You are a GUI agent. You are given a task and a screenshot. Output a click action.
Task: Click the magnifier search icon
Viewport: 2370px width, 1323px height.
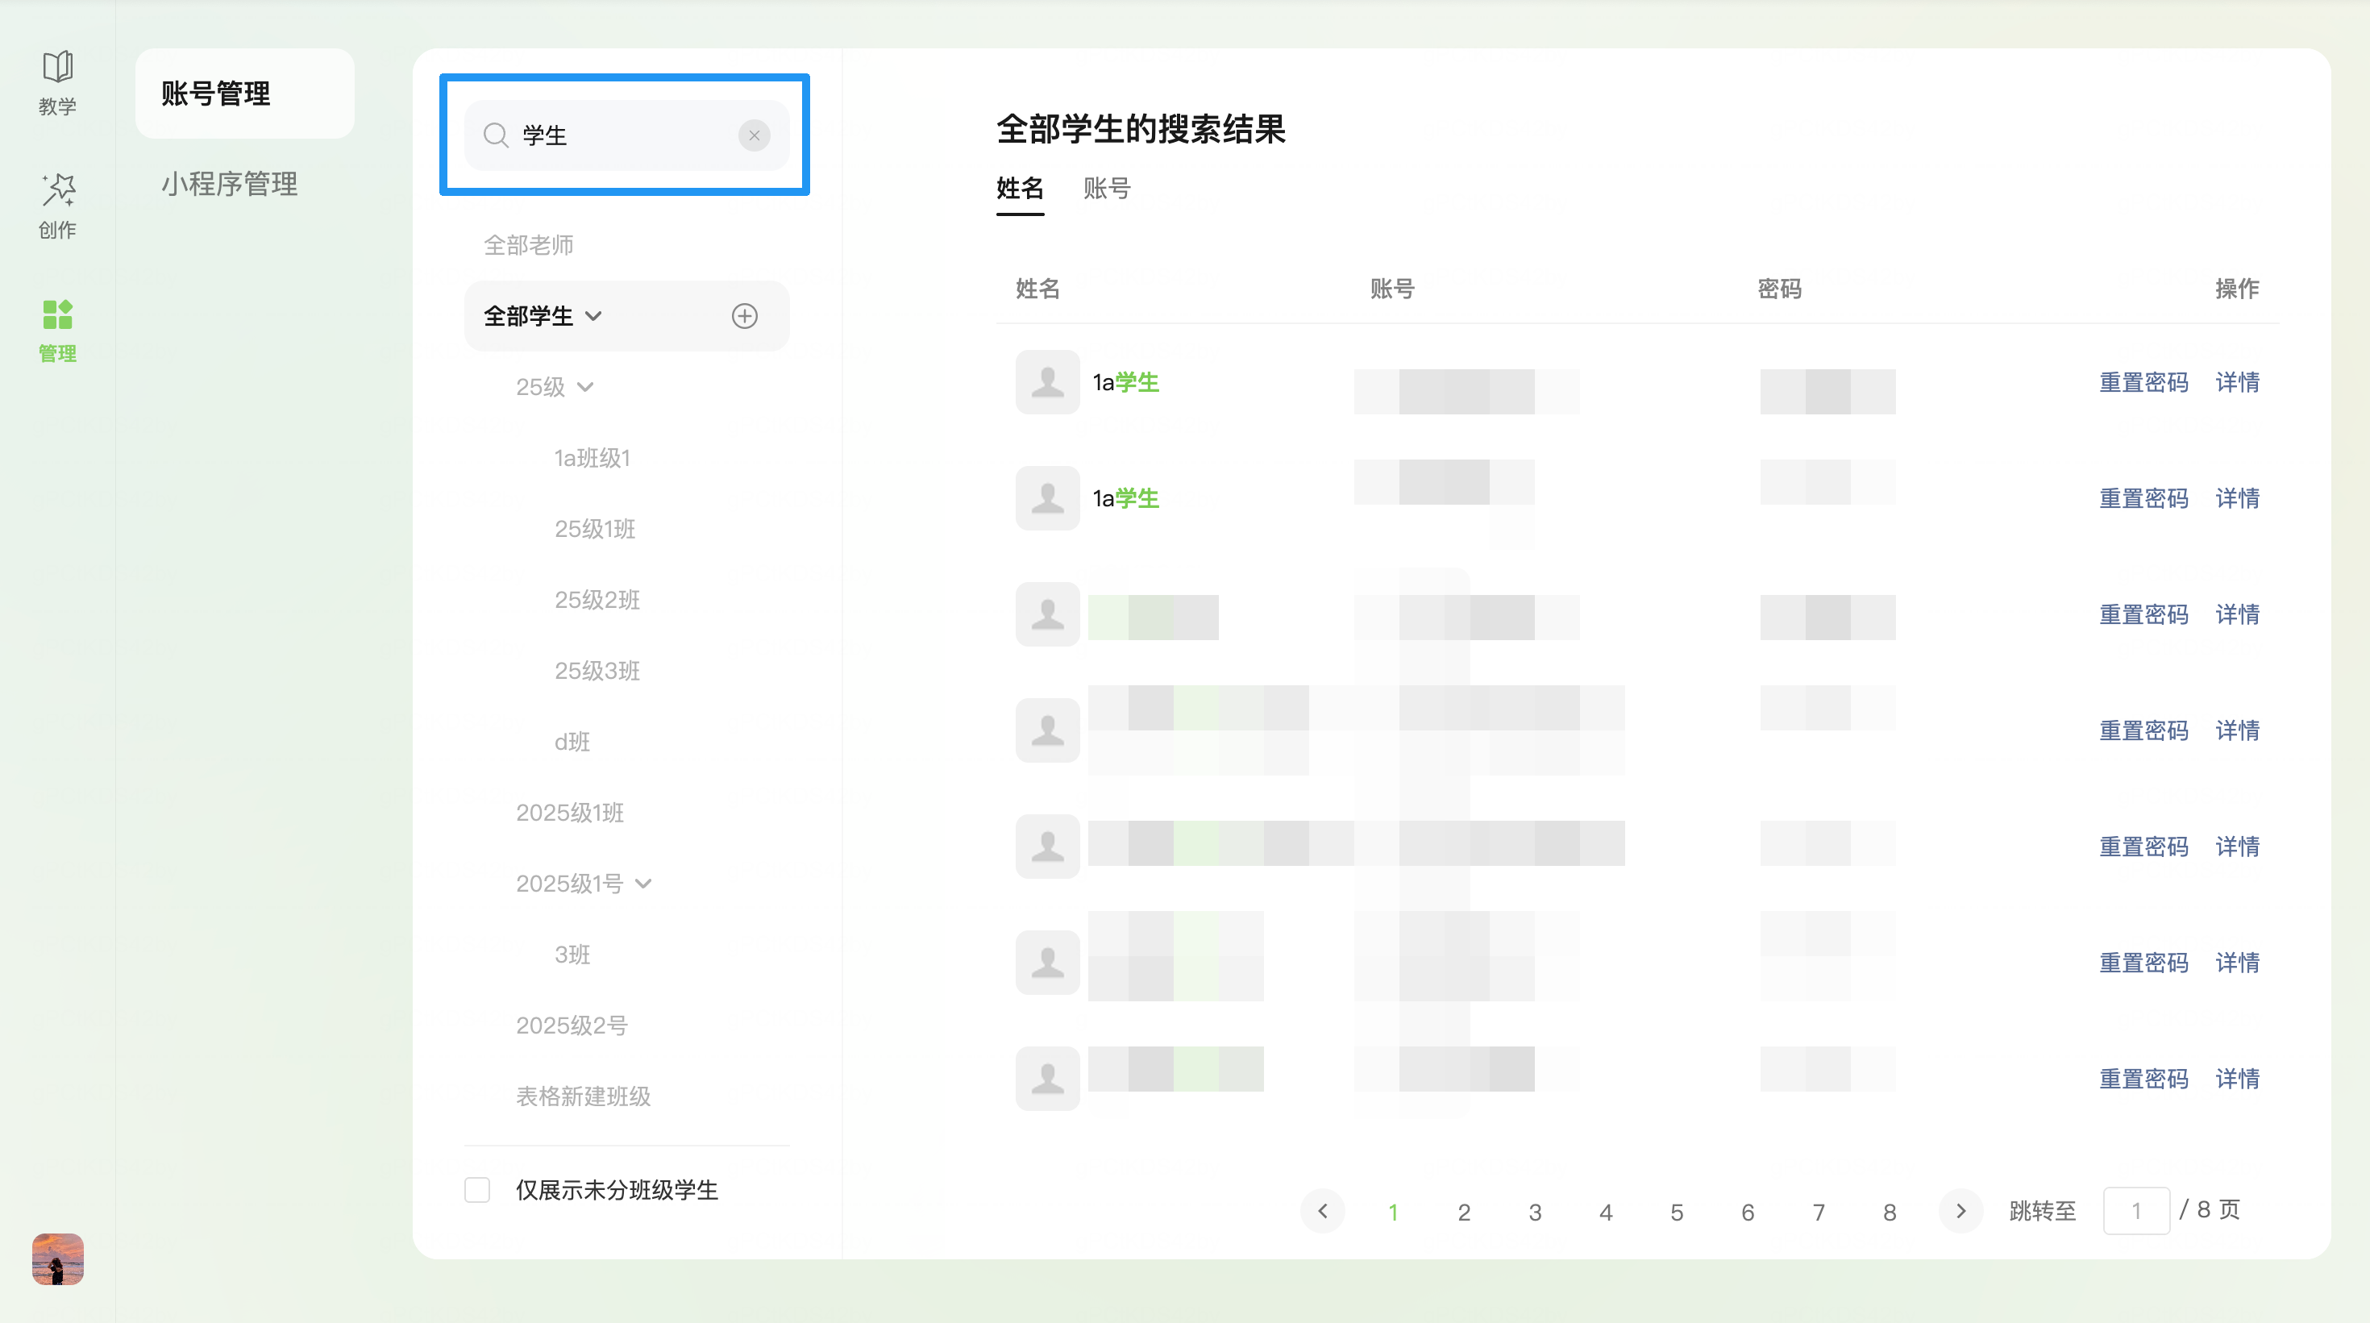tap(496, 135)
